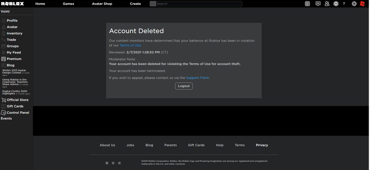This screenshot has height=170, width=370.
Task: Open the Terms footer link
Action: (240, 145)
